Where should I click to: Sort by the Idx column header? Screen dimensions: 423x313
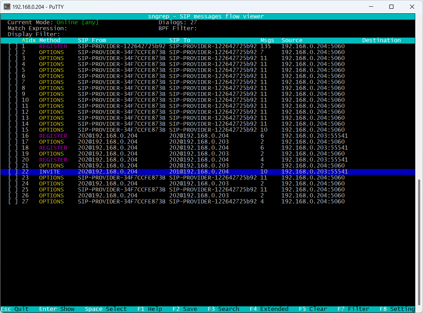tap(29, 40)
